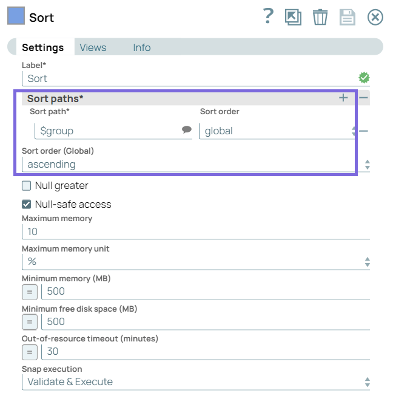The width and height of the screenshot is (393, 404).
Task: Click the Maximum memory input field
Action: (x=194, y=231)
